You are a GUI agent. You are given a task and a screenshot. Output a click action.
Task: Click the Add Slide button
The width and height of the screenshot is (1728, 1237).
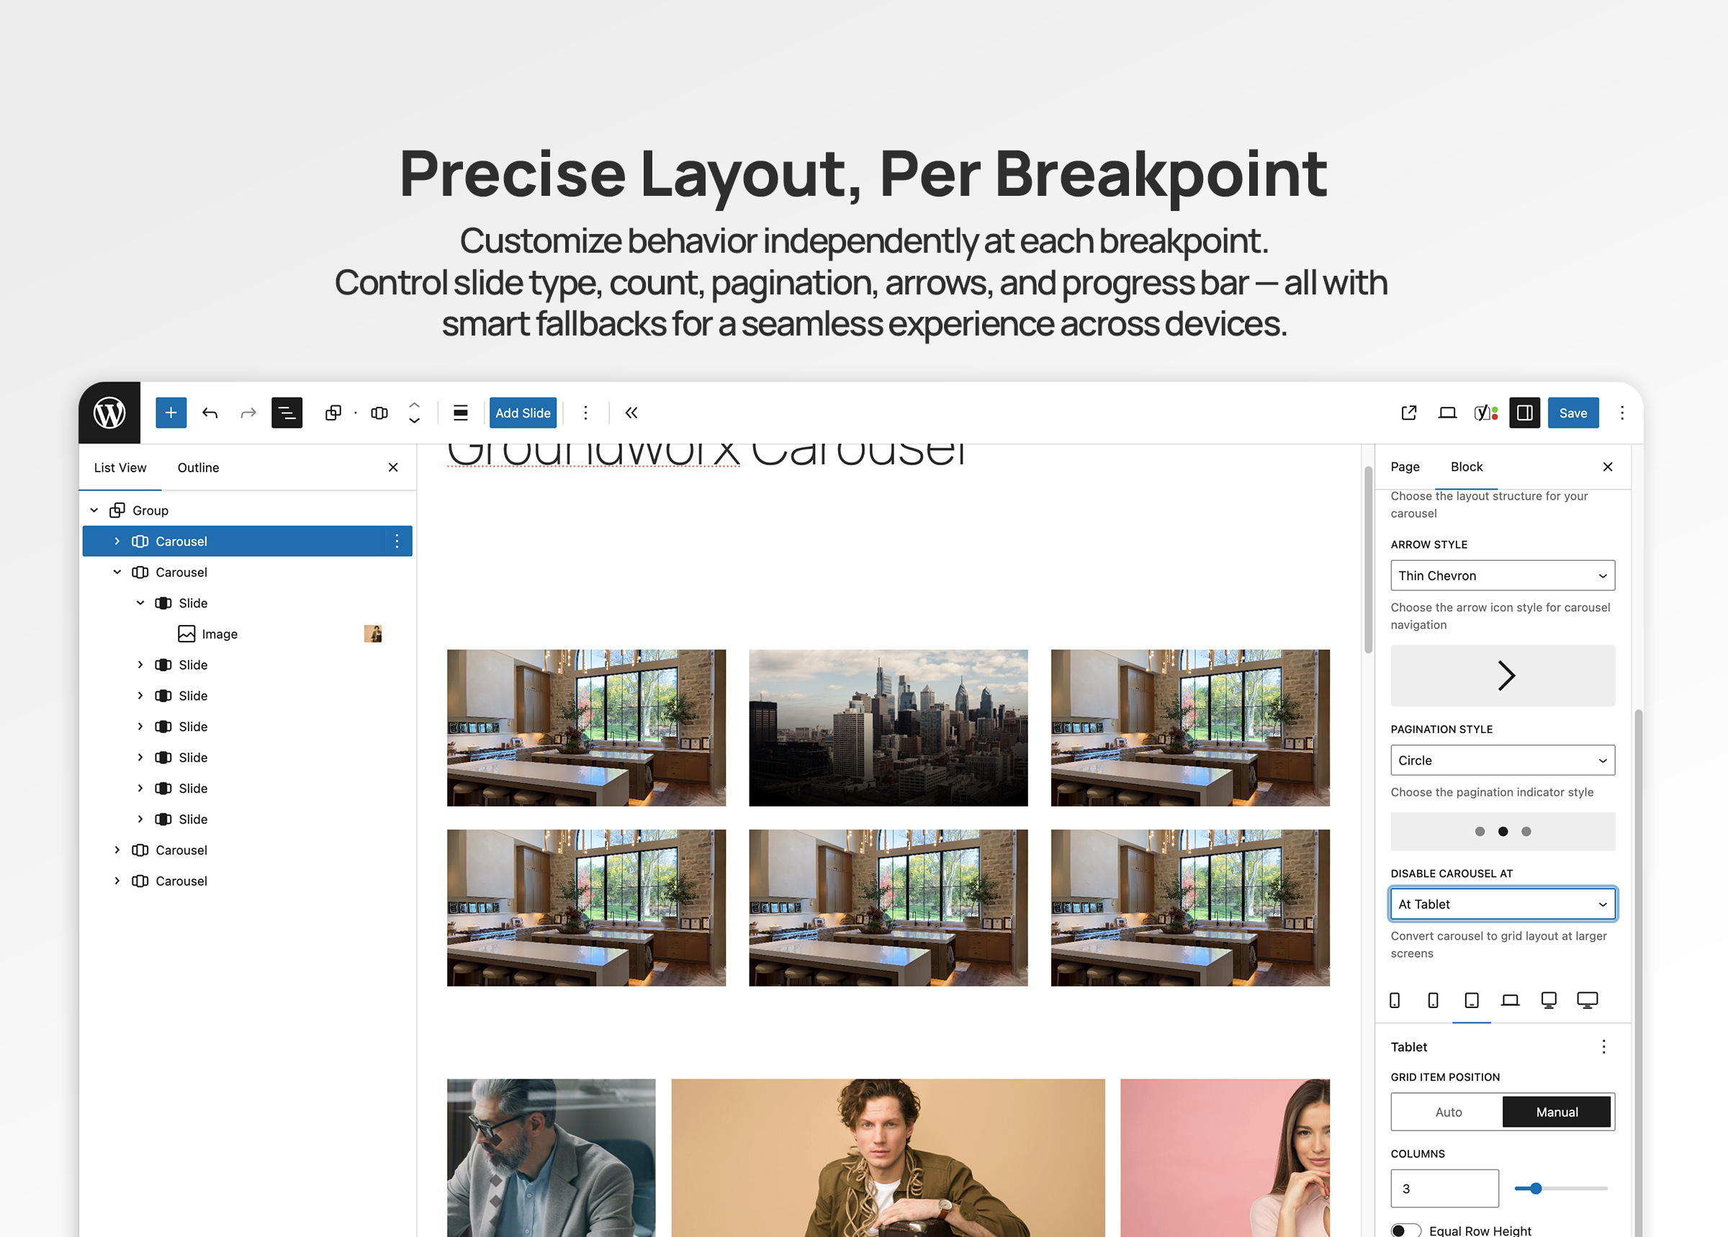523,413
